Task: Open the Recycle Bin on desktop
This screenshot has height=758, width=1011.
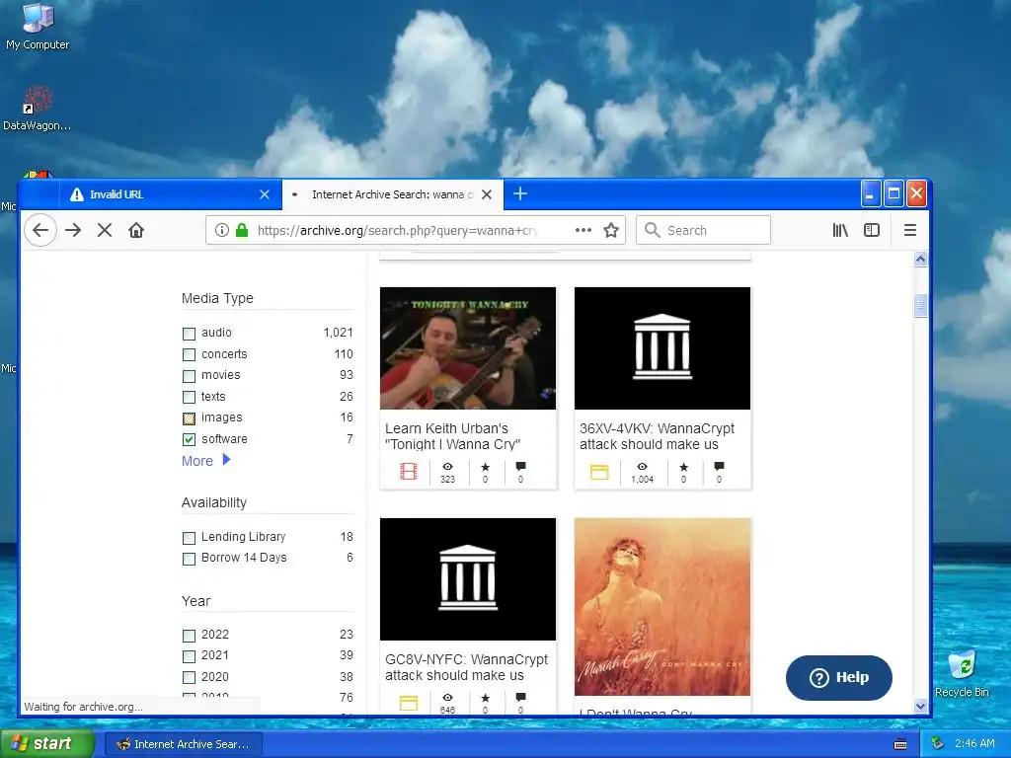Action: coord(962,673)
